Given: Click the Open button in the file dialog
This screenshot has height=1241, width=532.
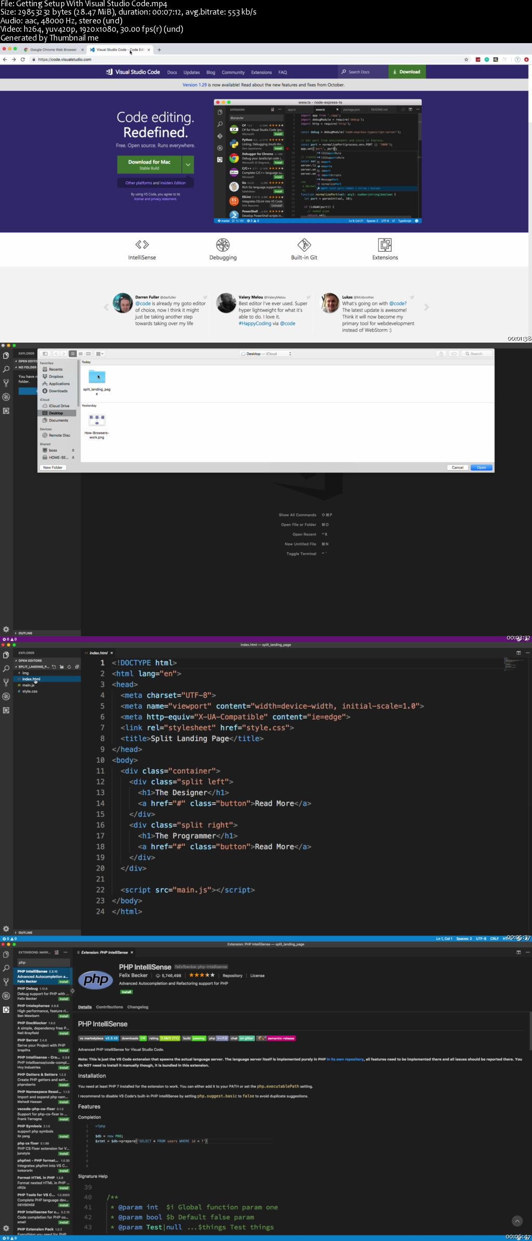Looking at the screenshot, I should tap(482, 467).
